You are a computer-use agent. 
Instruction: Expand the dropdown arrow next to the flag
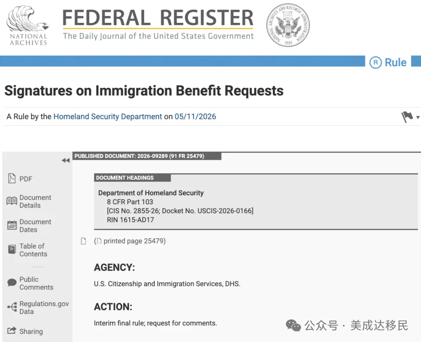coord(418,117)
